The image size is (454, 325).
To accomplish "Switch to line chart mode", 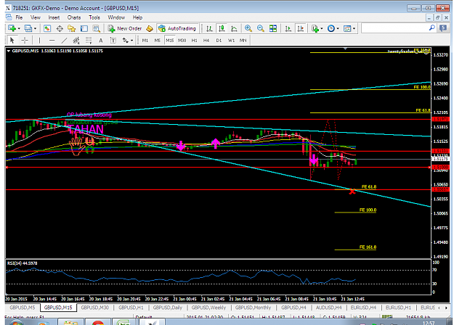I will pyautogui.click(x=234, y=28).
